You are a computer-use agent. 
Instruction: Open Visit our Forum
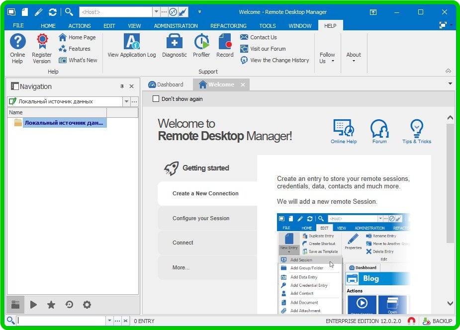(263, 49)
